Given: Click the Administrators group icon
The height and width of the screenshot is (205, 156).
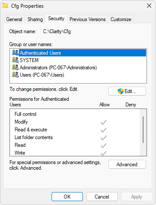Looking at the screenshot, I should click(15, 67).
